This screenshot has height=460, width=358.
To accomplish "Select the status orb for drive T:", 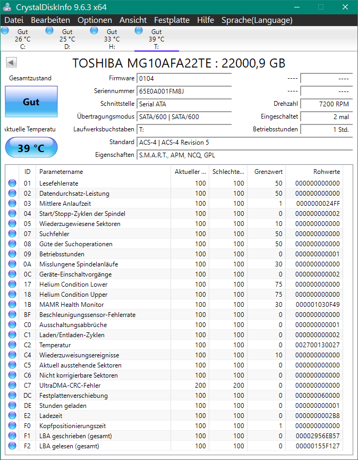I will click(x=139, y=30).
